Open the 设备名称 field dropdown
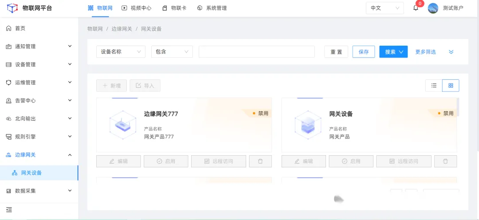Viewport: 479px width, 220px height. point(121,51)
